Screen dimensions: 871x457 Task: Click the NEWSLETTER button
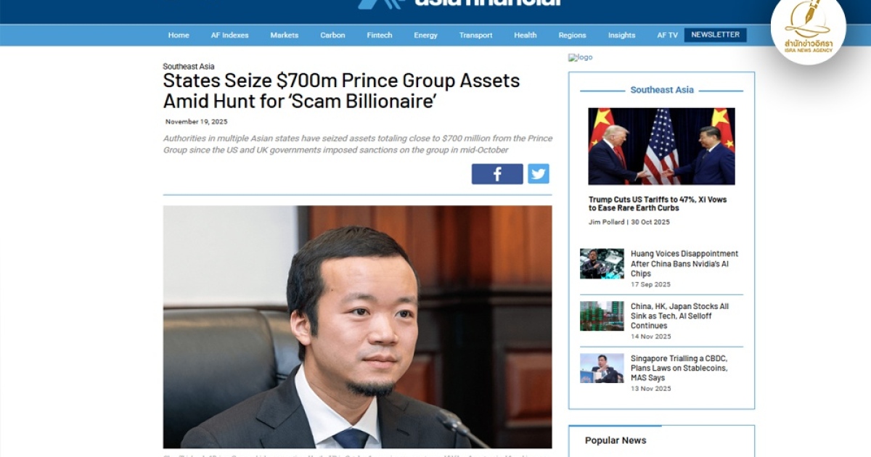pos(716,35)
